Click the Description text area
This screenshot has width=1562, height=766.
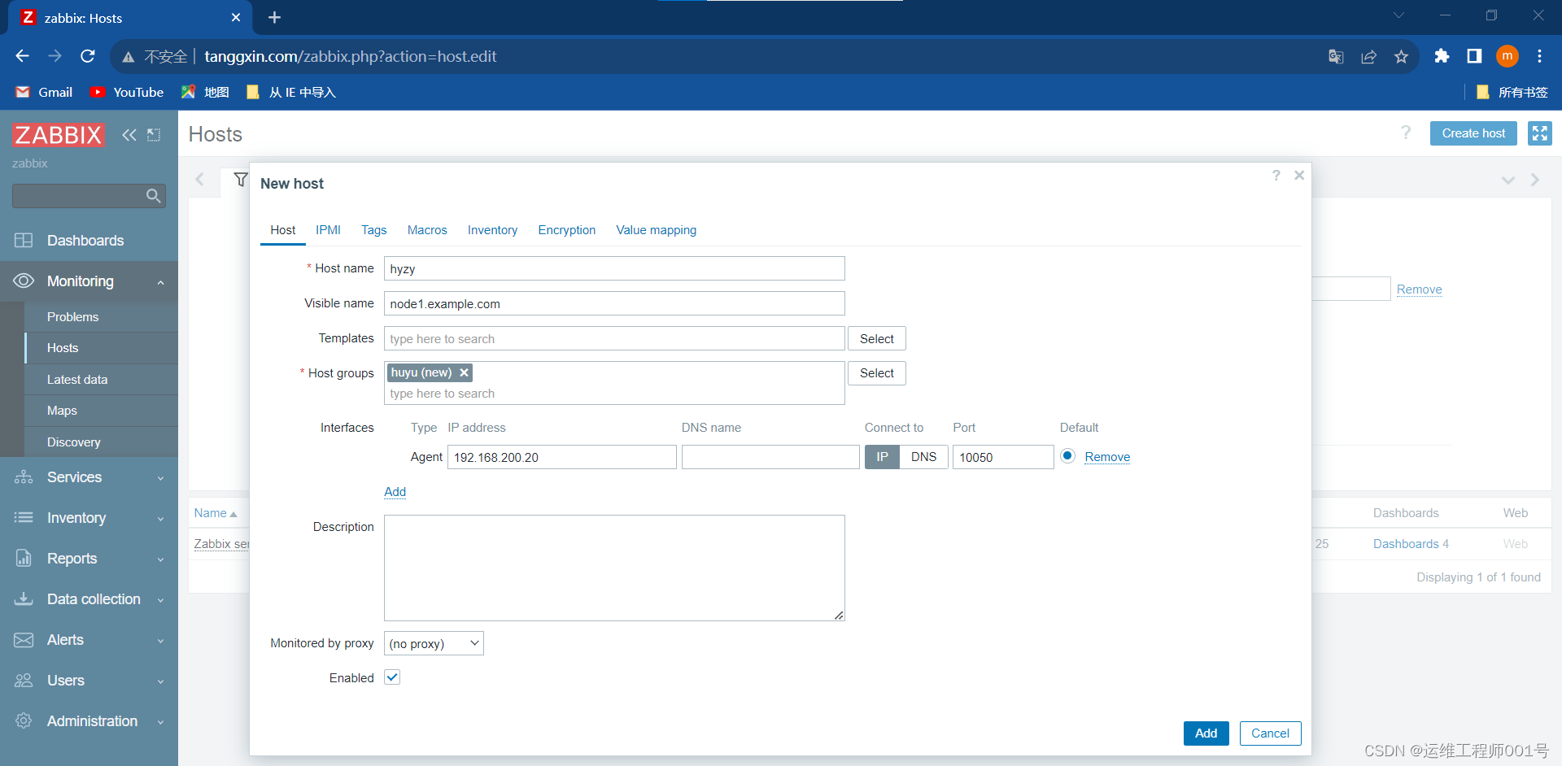point(614,568)
